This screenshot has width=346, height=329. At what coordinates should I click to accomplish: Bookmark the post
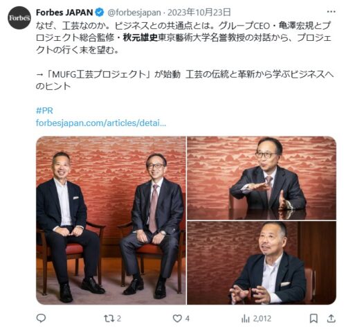pos(313,319)
